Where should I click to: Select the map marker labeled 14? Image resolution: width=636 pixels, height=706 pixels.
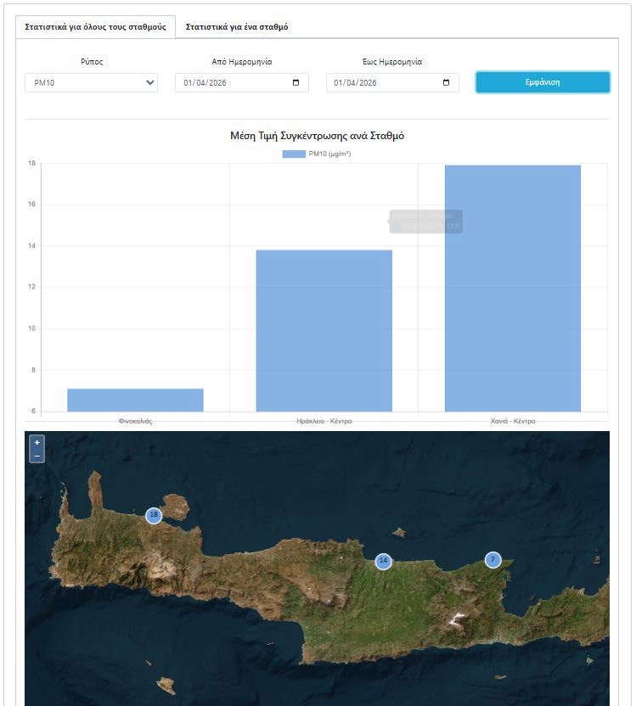point(383,561)
